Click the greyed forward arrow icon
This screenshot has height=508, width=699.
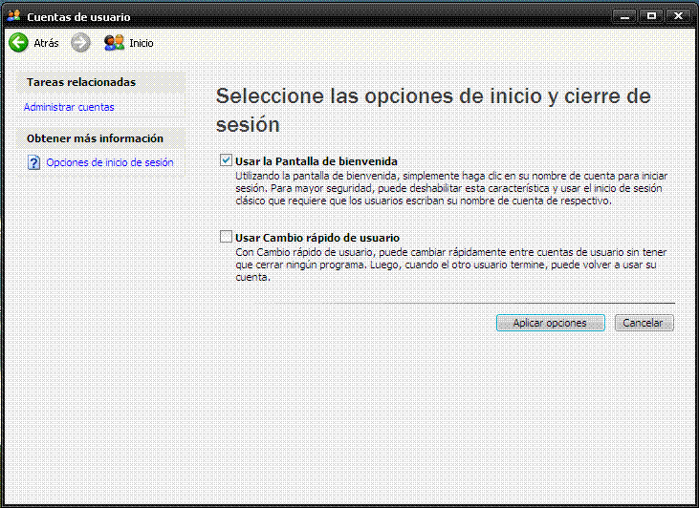coord(80,43)
